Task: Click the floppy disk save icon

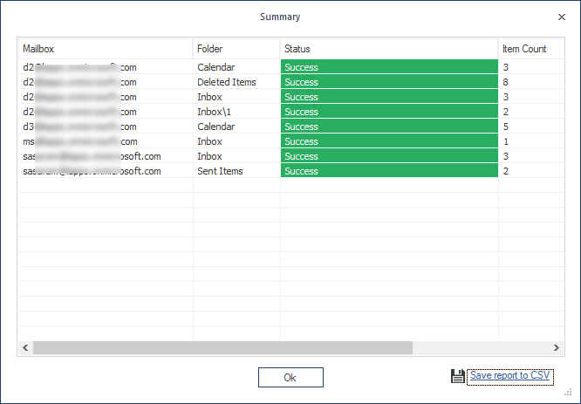Action: 458,376
